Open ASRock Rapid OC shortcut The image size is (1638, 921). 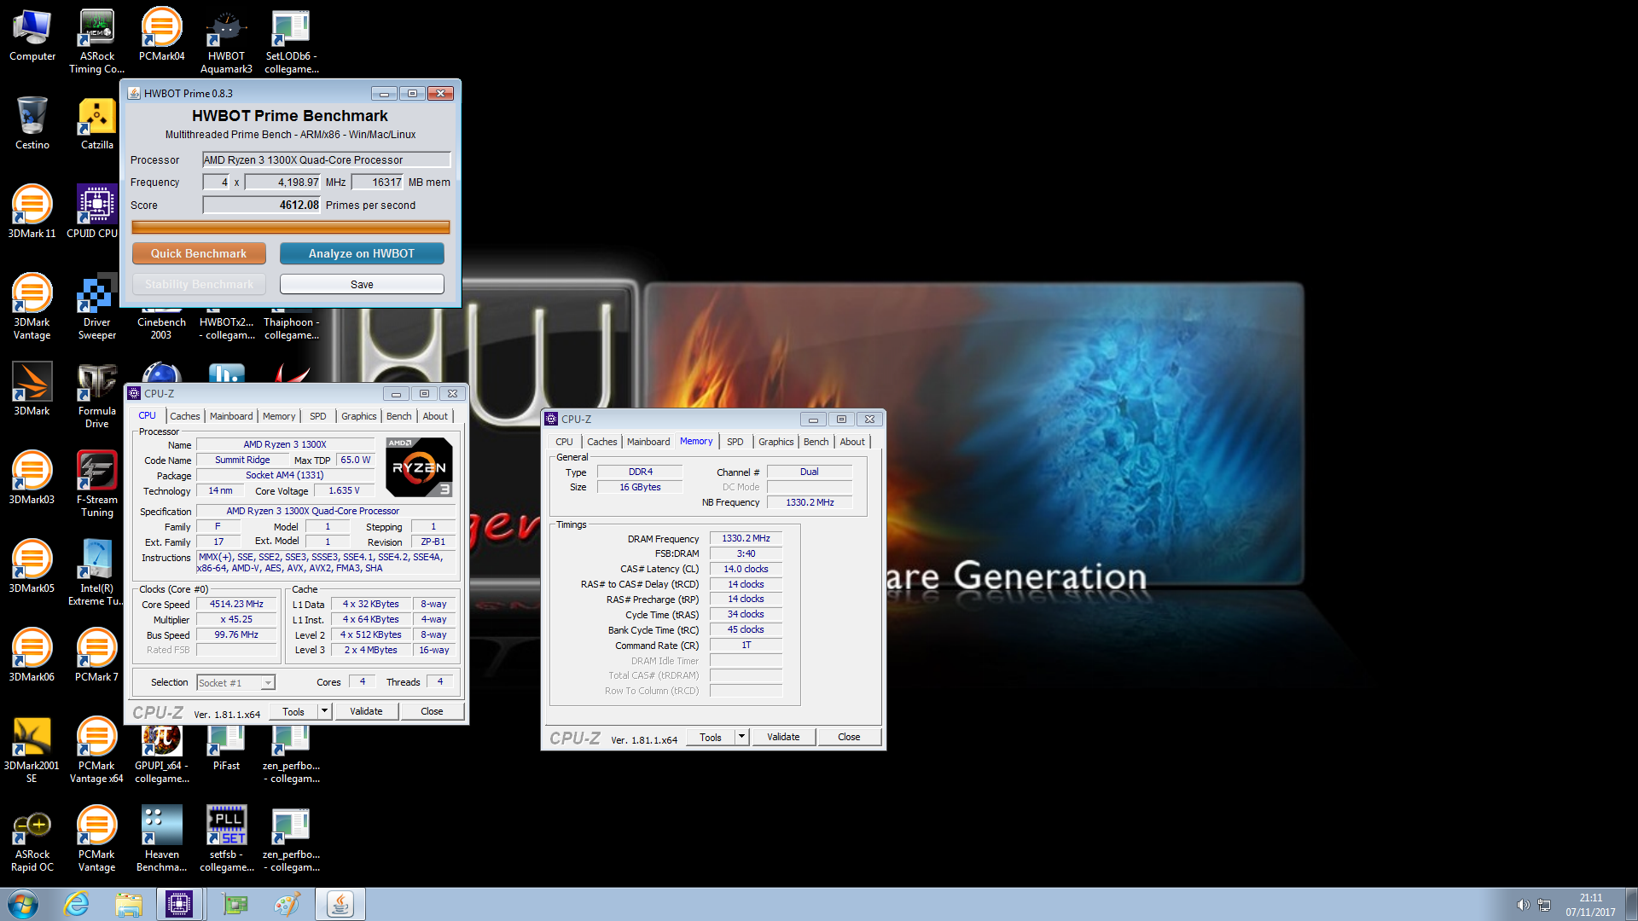32,839
